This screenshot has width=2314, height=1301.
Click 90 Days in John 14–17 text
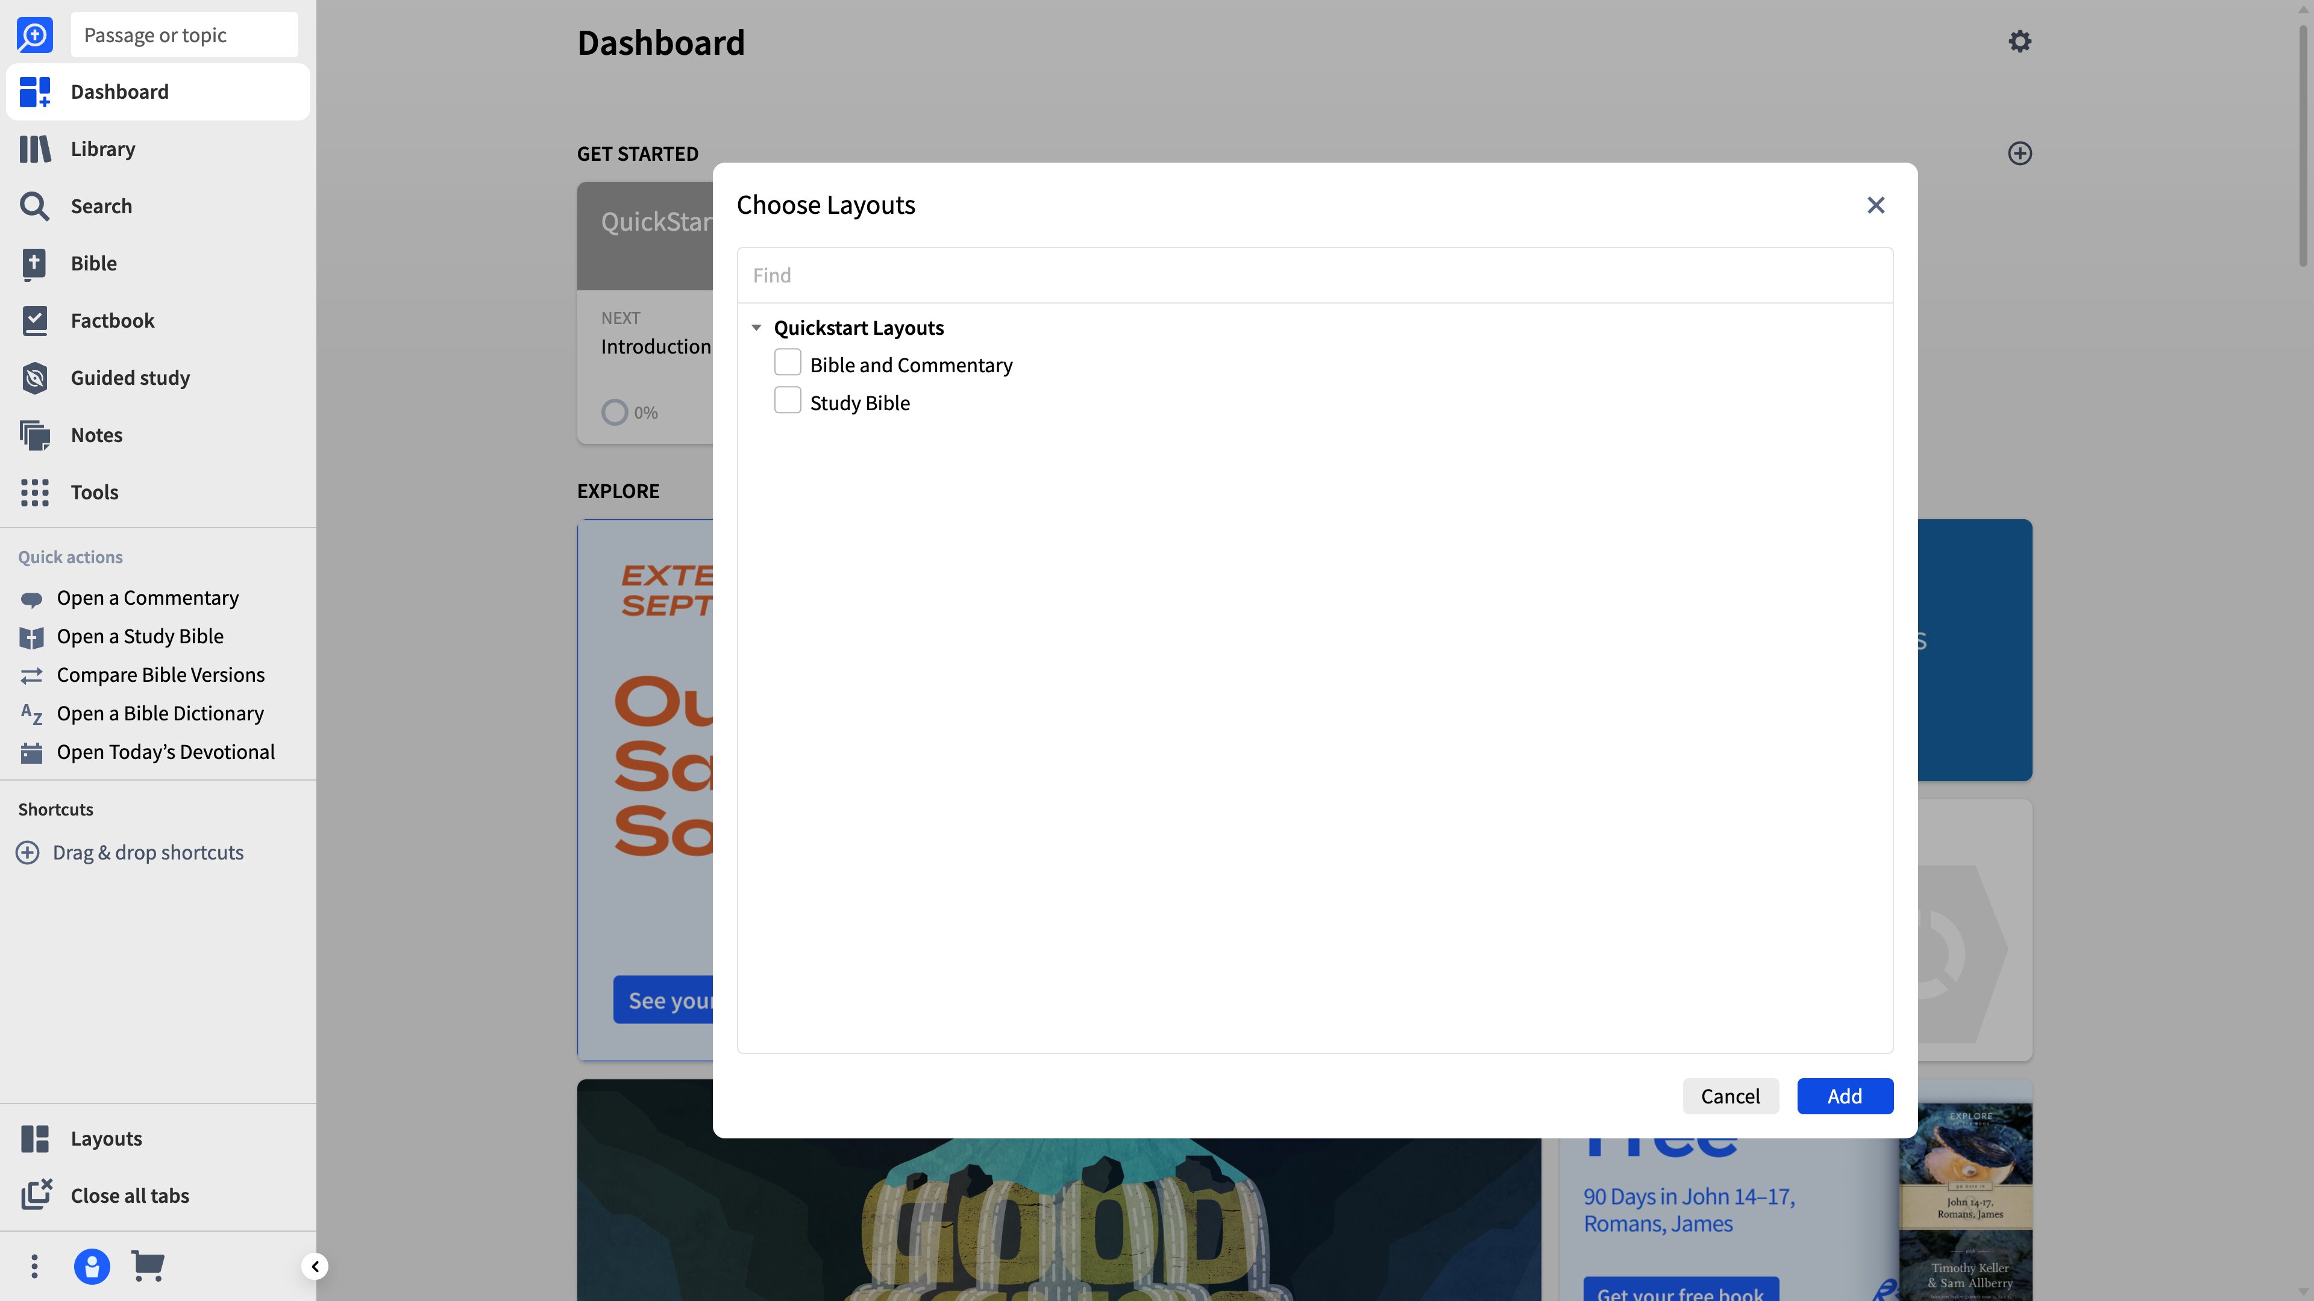tap(1688, 1210)
